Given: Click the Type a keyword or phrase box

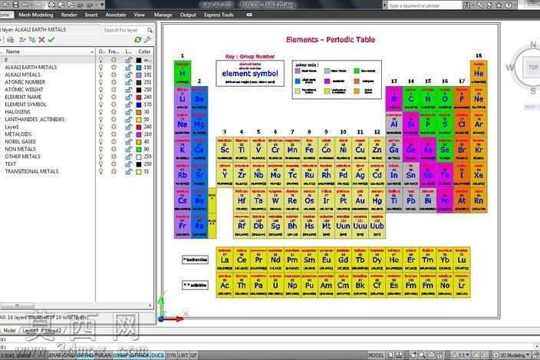Looking at the screenshot, I should [x=423, y=5].
